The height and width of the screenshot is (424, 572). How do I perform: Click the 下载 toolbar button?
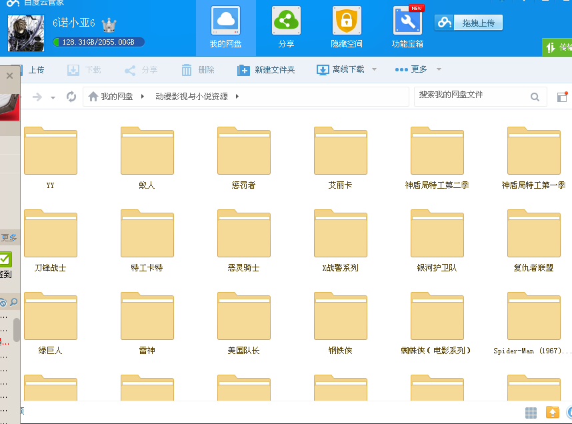pyautogui.click(x=84, y=70)
